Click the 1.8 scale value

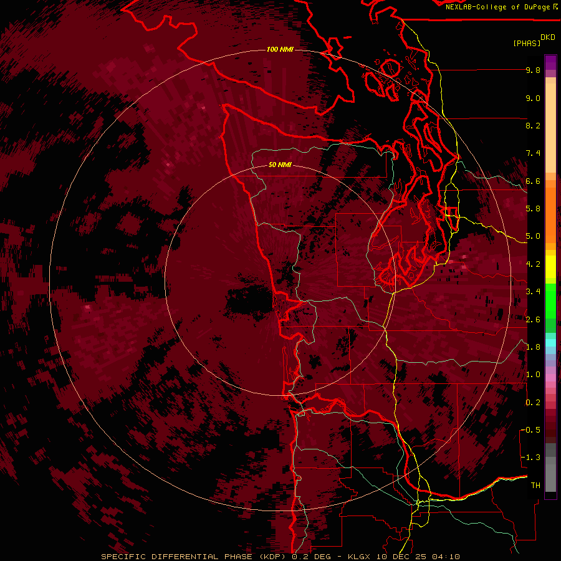(x=533, y=347)
